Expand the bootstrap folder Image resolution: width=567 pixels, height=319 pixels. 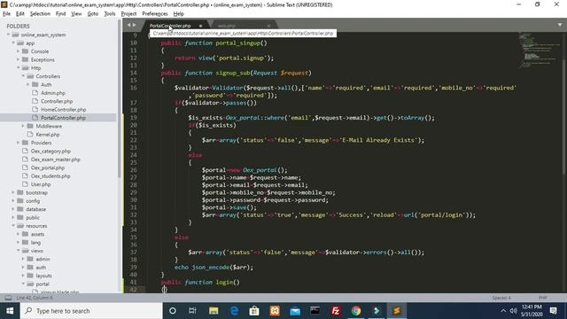(x=13, y=193)
